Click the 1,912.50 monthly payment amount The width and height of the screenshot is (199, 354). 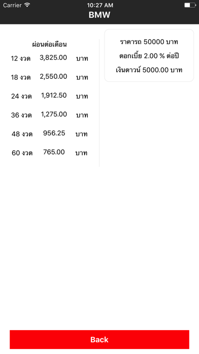coord(54,96)
